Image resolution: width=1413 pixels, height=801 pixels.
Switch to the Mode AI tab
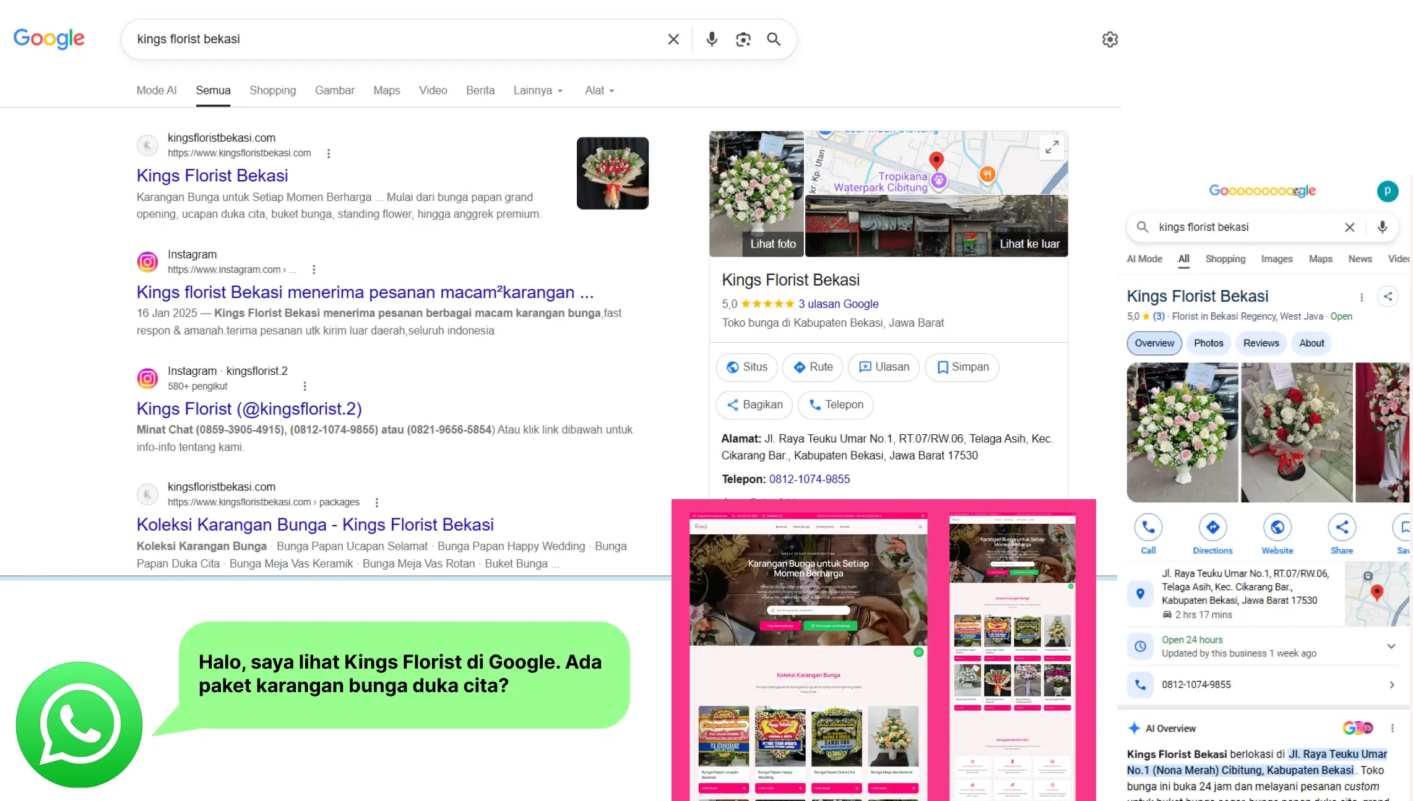pos(157,90)
